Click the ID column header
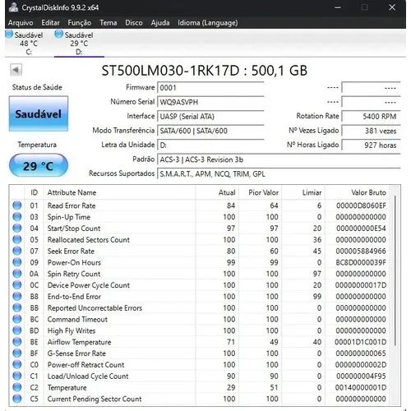The image size is (411, 411). [34, 192]
